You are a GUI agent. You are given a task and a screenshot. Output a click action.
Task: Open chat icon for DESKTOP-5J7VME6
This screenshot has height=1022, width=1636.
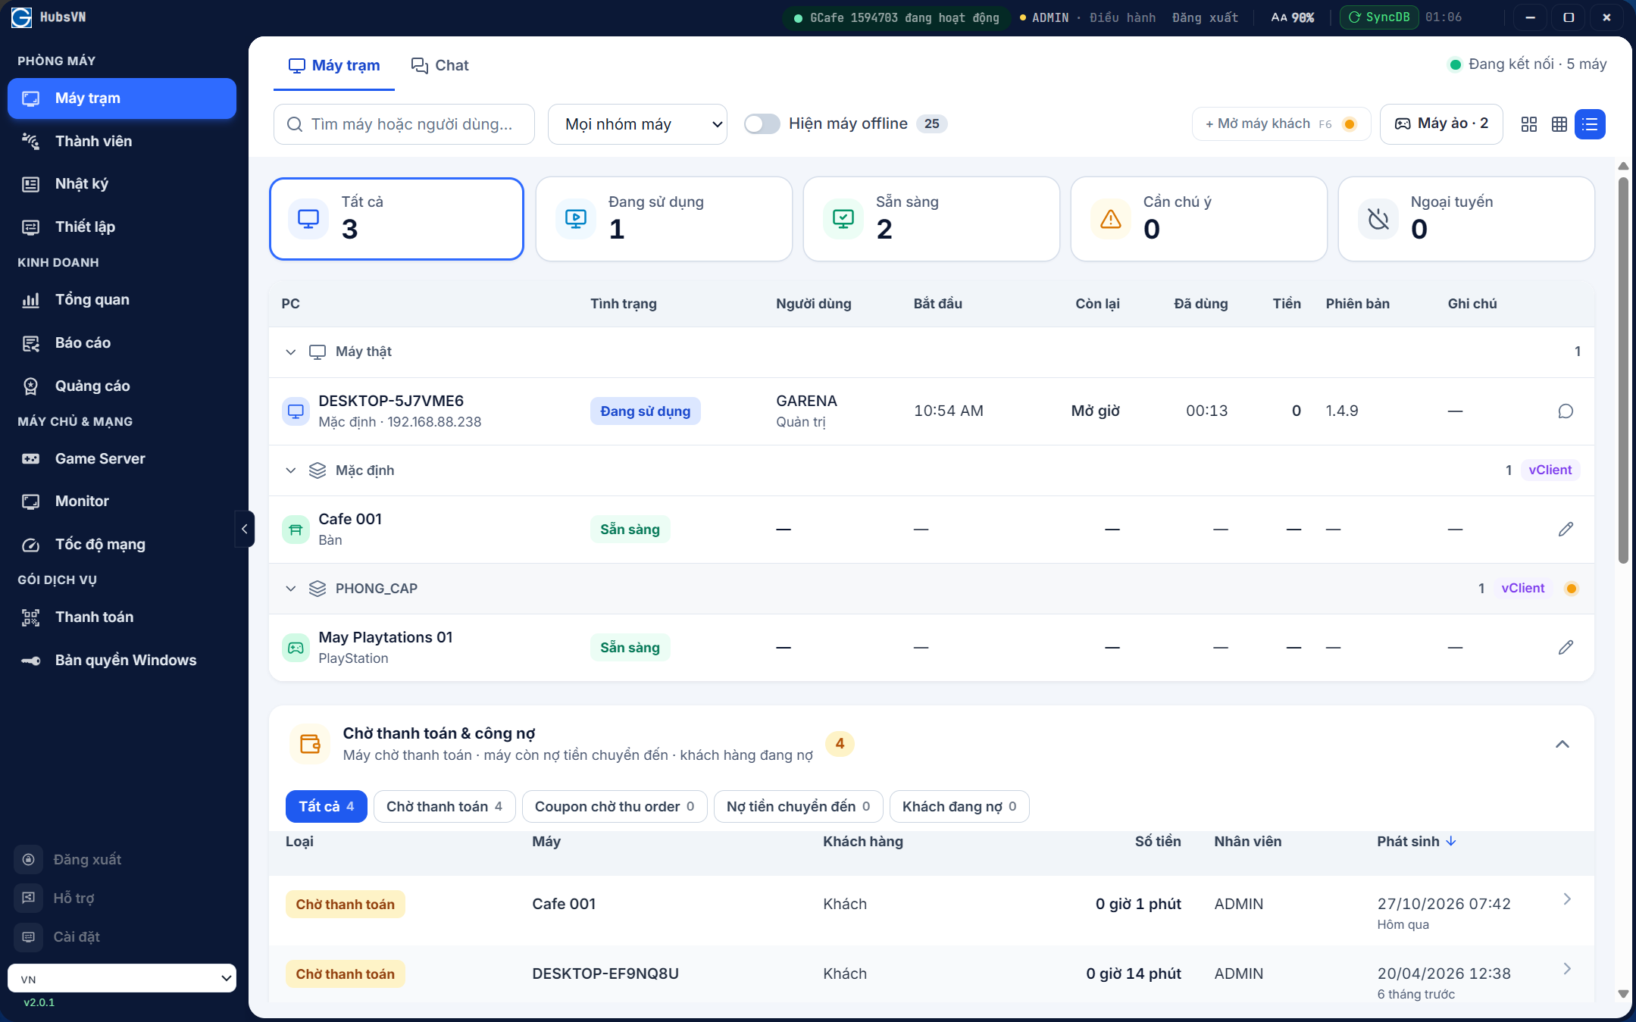1566,411
